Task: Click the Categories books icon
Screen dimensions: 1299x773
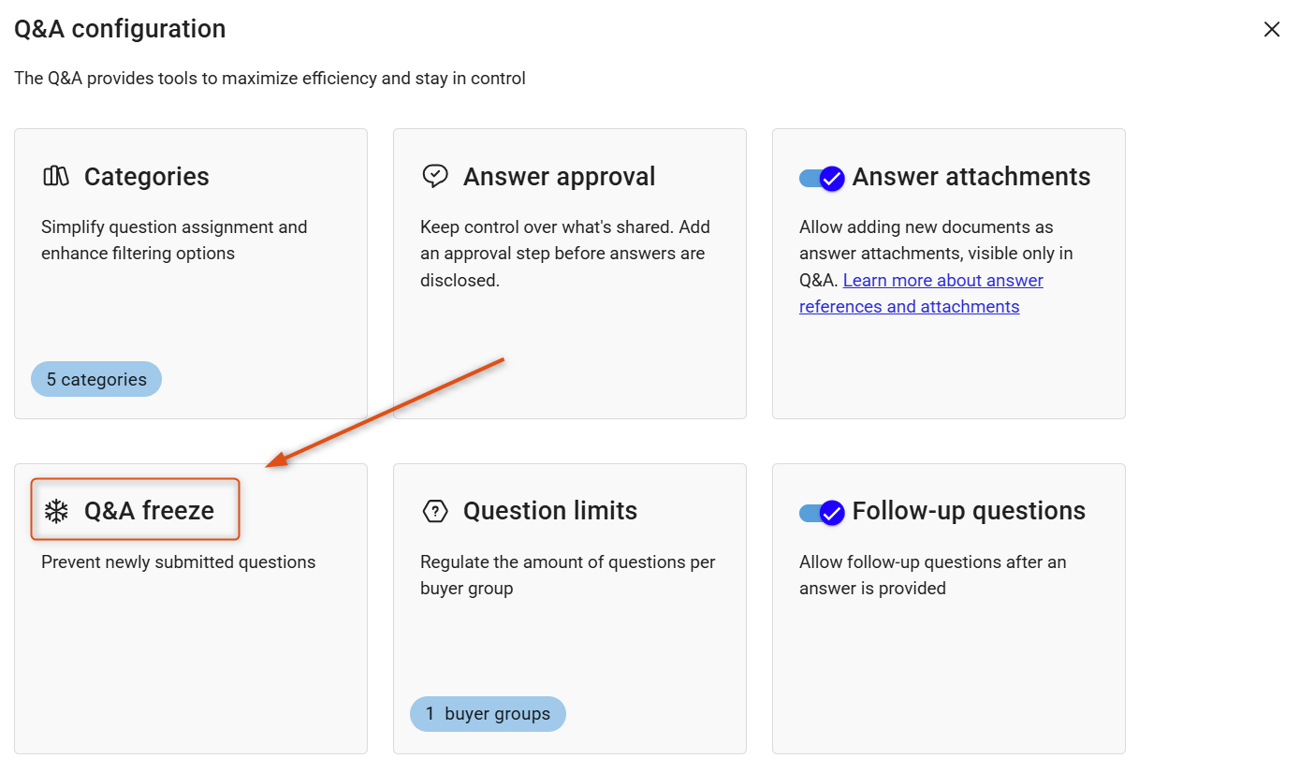Action: click(56, 176)
